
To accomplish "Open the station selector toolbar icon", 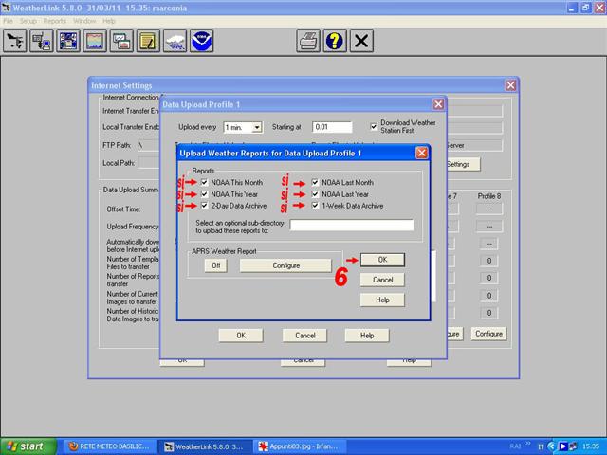I will click(x=15, y=41).
